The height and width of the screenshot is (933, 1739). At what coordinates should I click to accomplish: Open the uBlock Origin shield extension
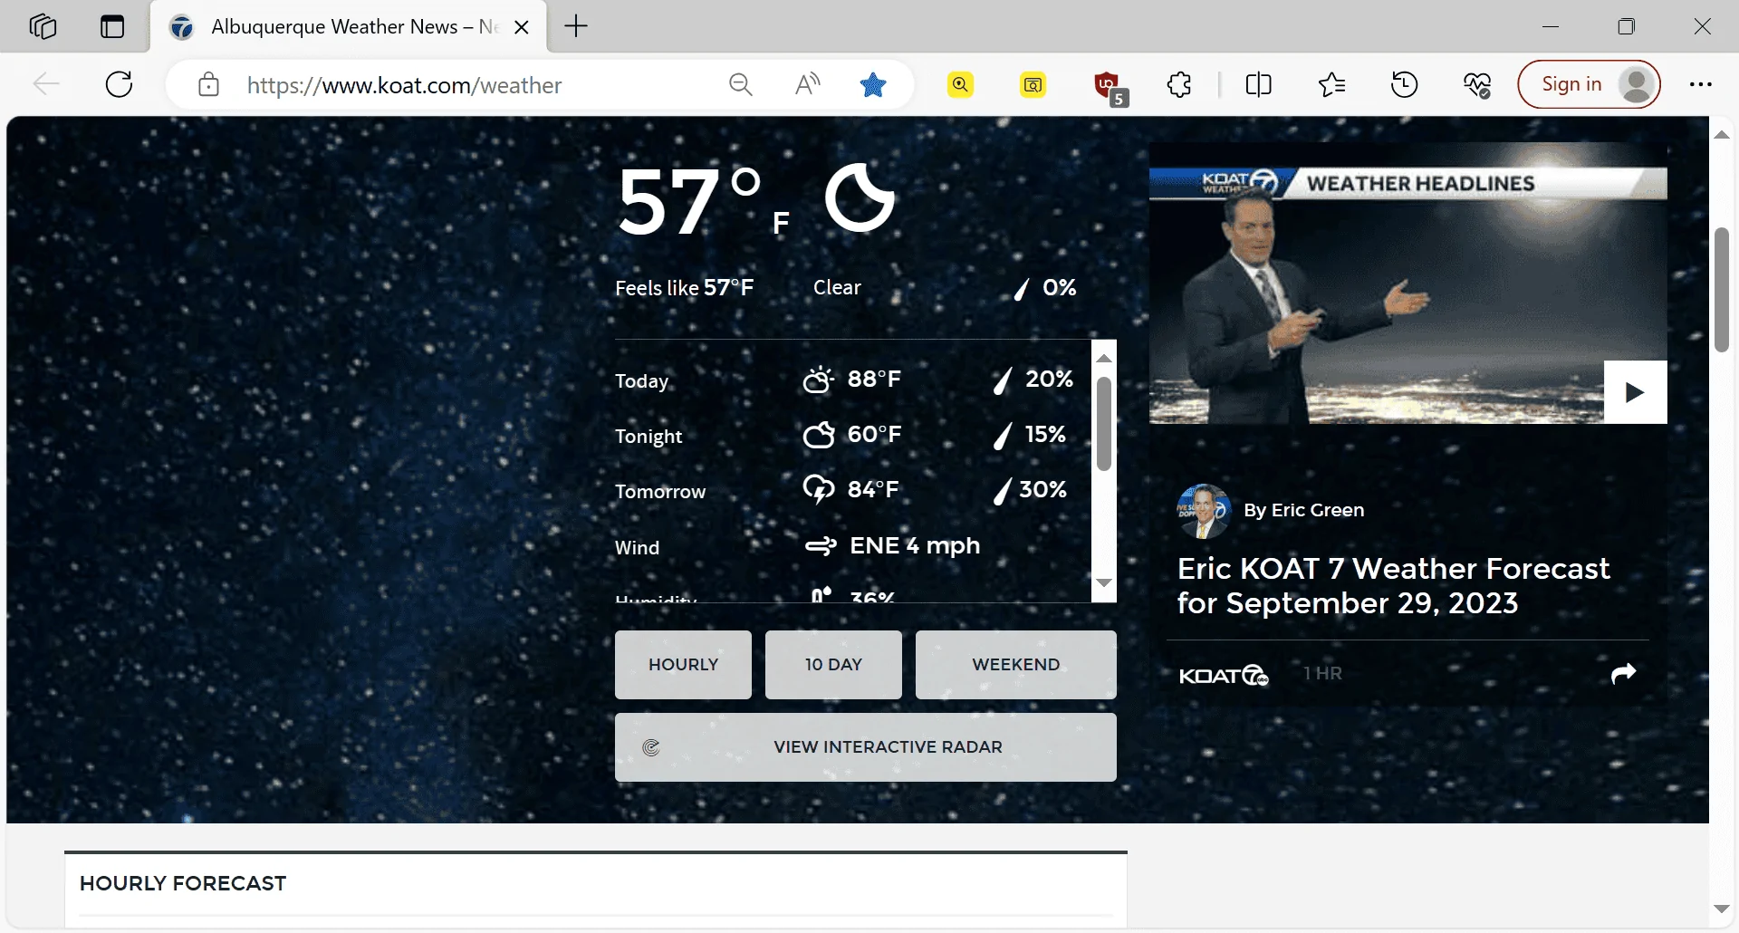click(x=1109, y=86)
